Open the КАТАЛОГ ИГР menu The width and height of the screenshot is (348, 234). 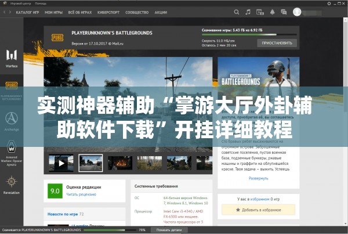27,12
